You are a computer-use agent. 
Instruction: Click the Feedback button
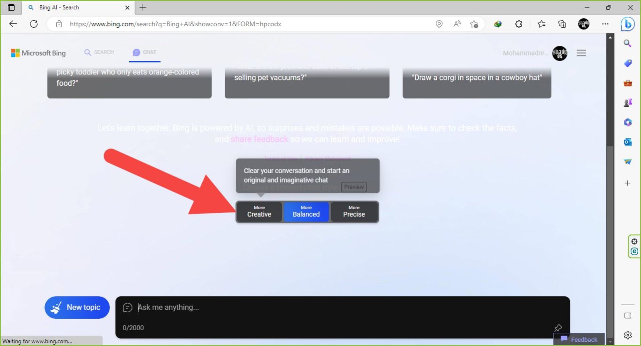coord(579,339)
